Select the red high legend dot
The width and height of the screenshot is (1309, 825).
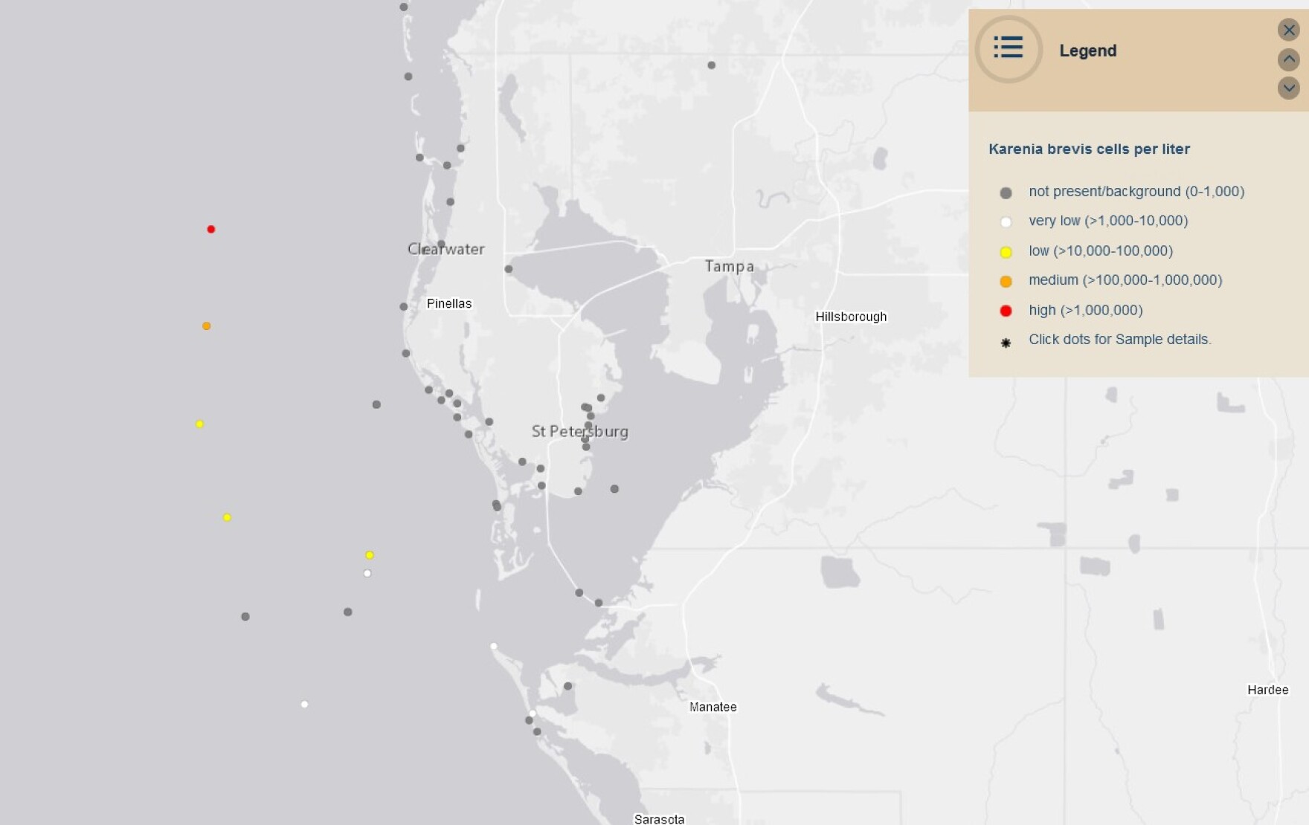[x=1008, y=310]
